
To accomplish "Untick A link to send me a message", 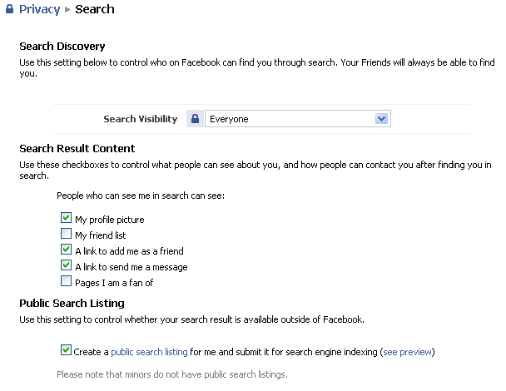I will tap(66, 265).
